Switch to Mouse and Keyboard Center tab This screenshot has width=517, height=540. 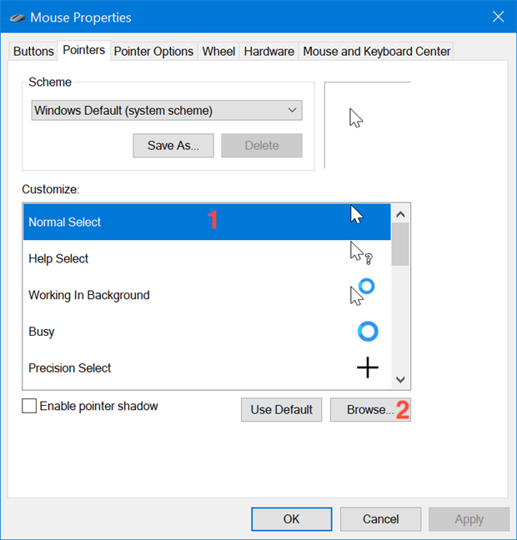[376, 52]
